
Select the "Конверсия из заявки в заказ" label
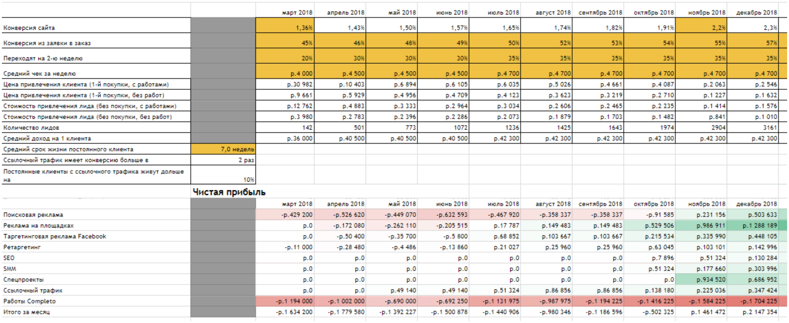[x=47, y=43]
